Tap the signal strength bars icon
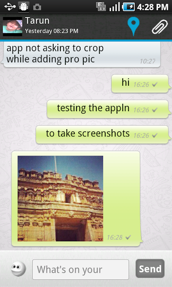The height and width of the screenshot is (287, 172). click(x=115, y=7)
